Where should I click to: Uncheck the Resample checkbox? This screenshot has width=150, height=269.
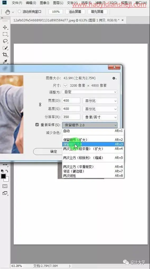click(37, 124)
